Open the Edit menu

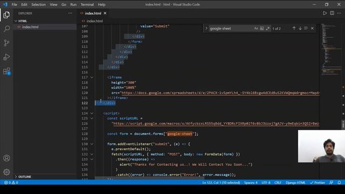pos(24,4)
